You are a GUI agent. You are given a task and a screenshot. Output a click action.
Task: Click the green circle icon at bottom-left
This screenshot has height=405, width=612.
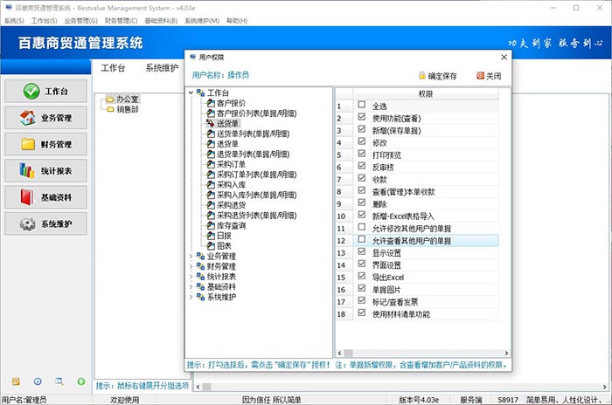pyautogui.click(x=81, y=381)
